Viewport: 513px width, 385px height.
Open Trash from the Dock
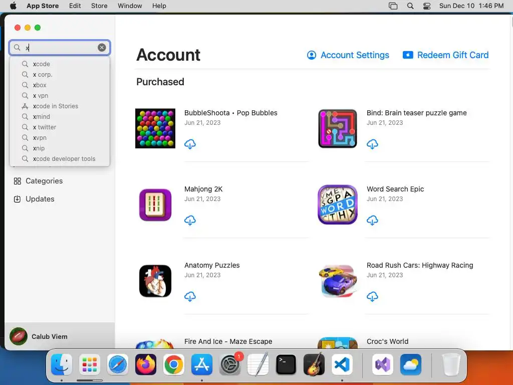click(x=451, y=364)
